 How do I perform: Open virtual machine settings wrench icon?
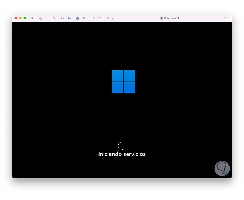pos(55,18)
